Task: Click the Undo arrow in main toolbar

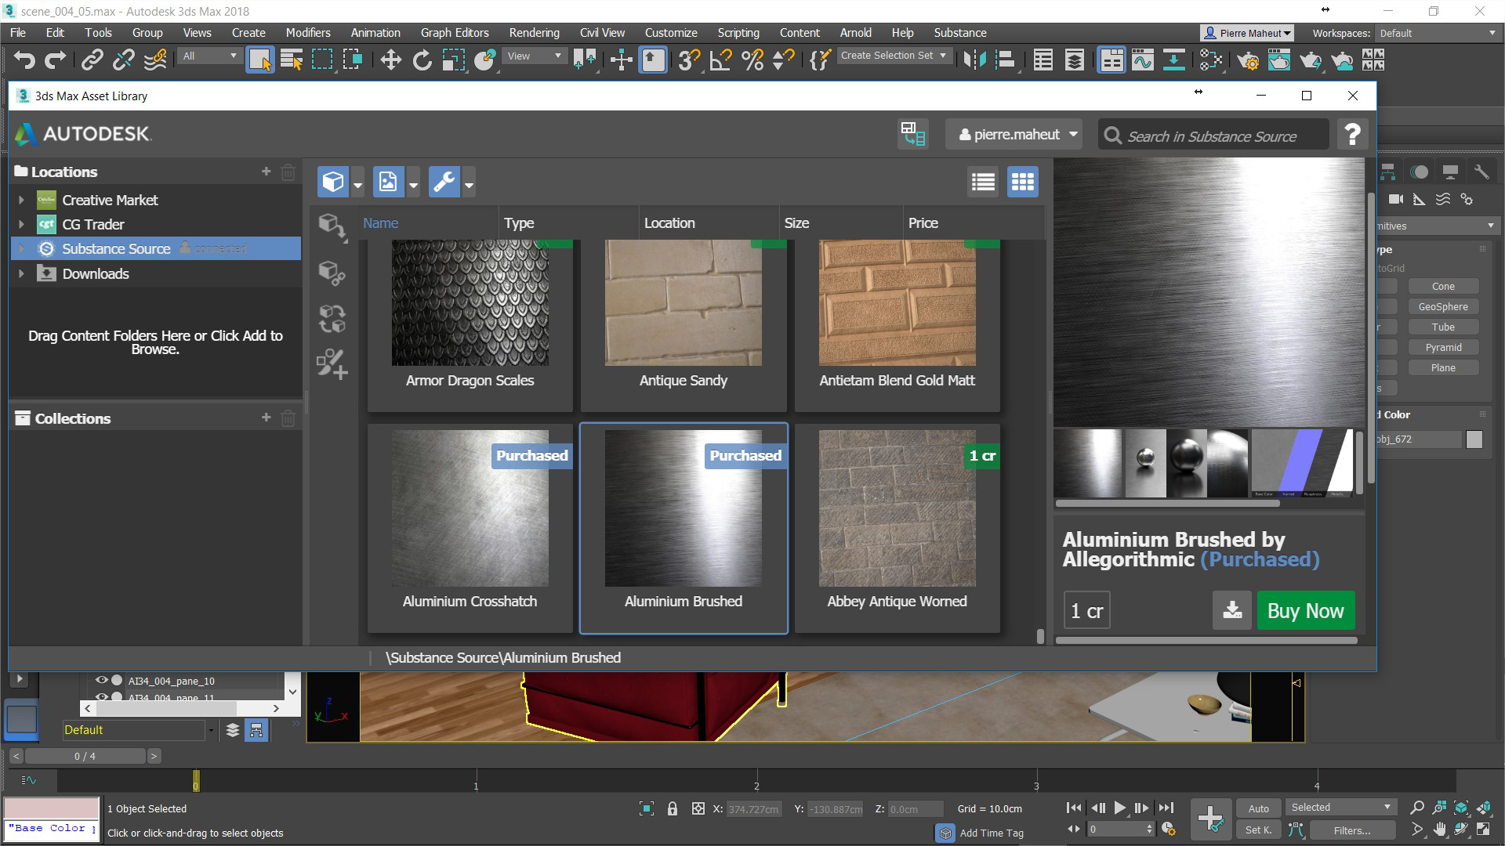Action: point(24,60)
